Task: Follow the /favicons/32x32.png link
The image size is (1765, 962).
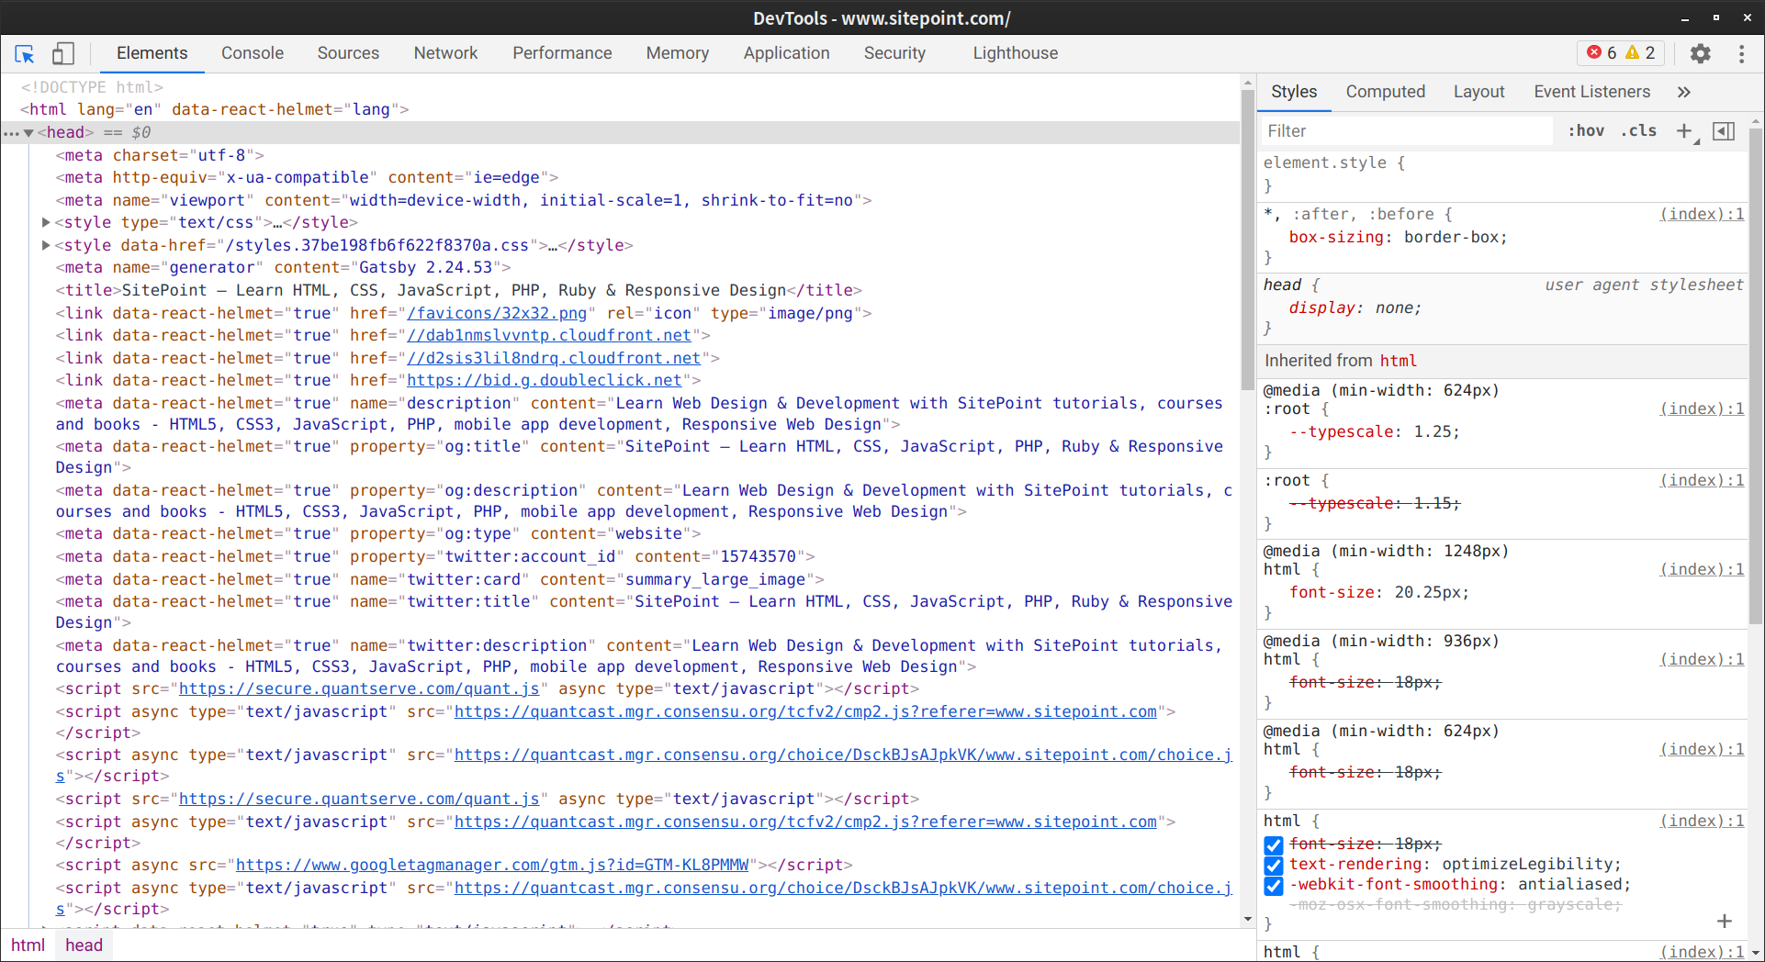Action: 495,313
